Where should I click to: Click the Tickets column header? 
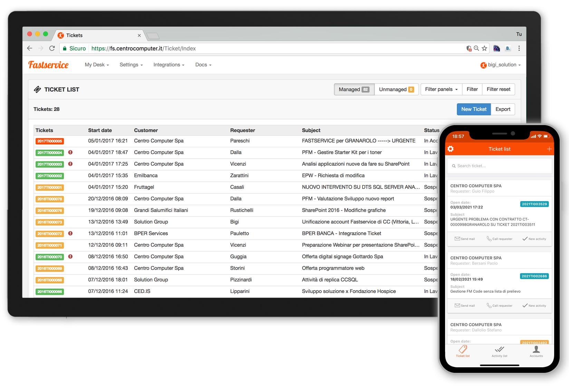tap(44, 130)
